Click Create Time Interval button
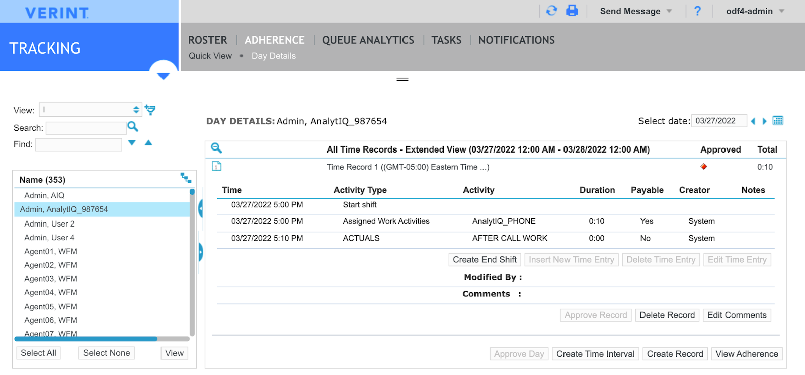The width and height of the screenshot is (805, 375). [x=596, y=354]
